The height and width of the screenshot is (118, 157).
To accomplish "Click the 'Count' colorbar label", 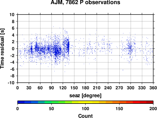I will [85, 116].
